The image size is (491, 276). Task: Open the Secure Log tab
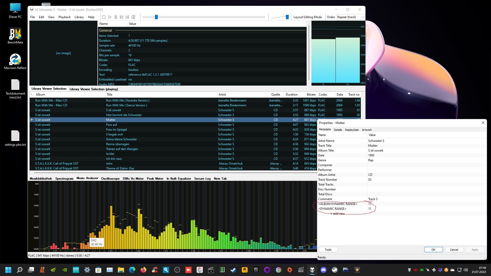(x=202, y=179)
